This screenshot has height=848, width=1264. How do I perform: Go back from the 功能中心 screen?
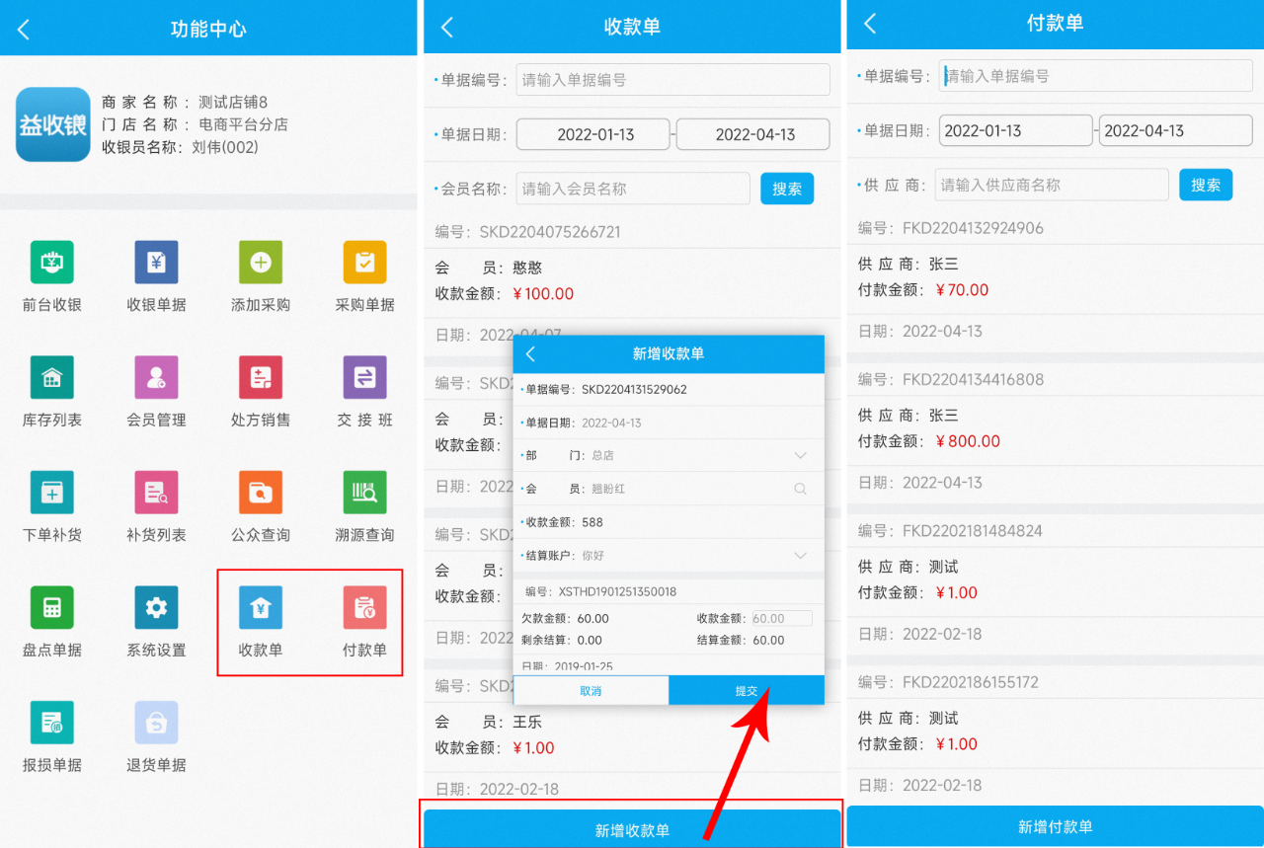pyautogui.click(x=24, y=30)
